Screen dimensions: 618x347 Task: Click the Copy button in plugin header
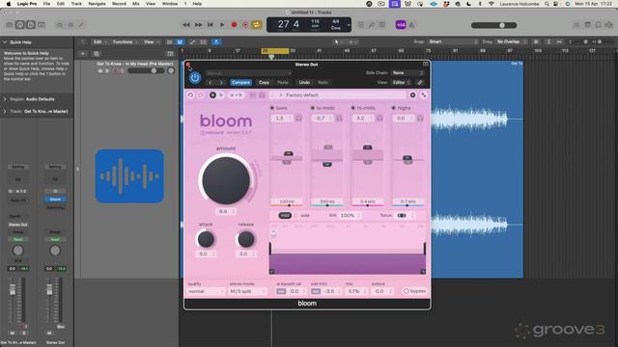pyautogui.click(x=264, y=83)
